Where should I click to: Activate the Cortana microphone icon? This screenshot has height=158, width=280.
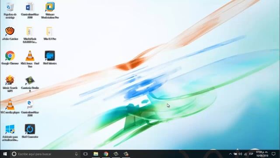(x=76, y=154)
